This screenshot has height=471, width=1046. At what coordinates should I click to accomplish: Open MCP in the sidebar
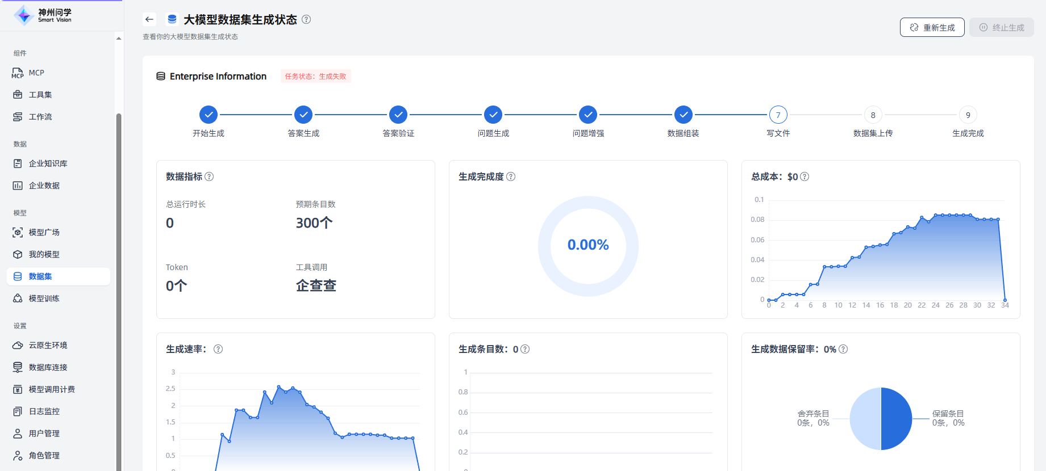(x=36, y=73)
